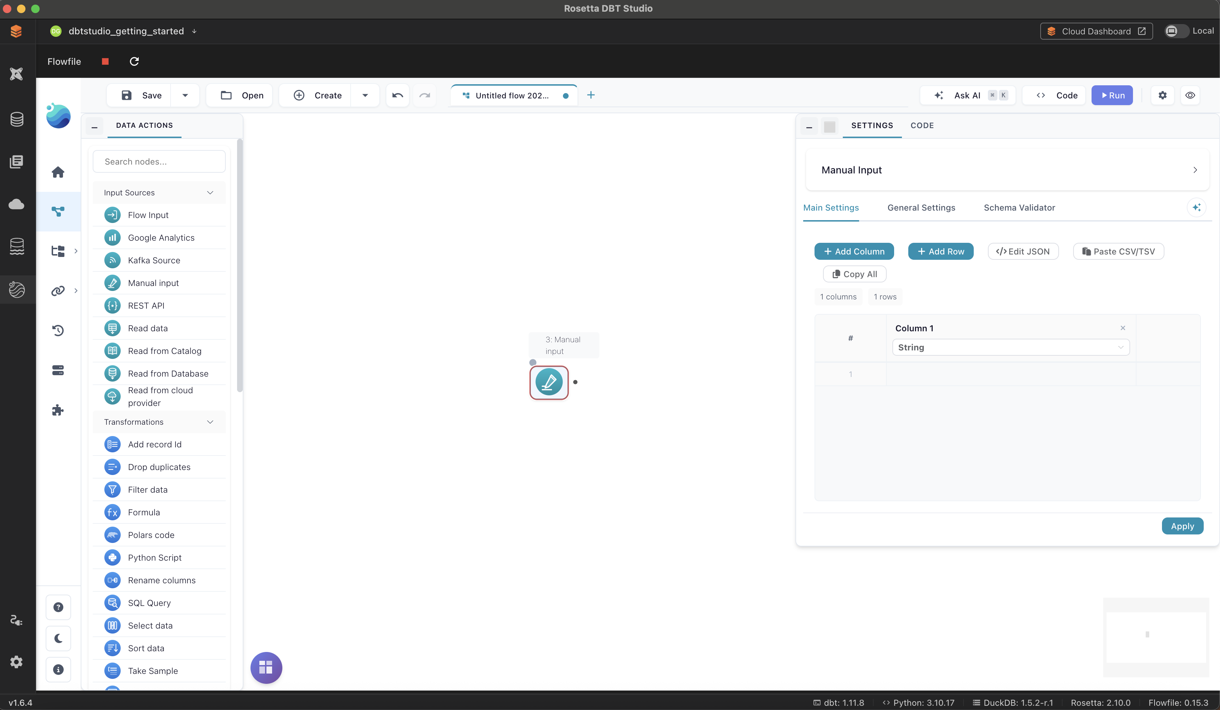This screenshot has height=710, width=1220.
Task: Expand the link sidebar item chevron
Action: click(75, 291)
